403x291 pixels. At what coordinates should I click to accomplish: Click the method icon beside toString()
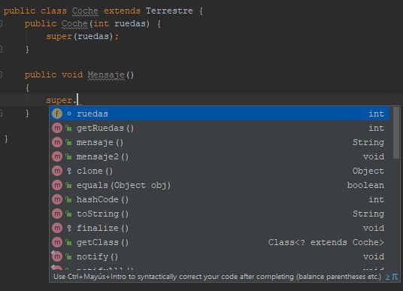pyautogui.click(x=57, y=214)
